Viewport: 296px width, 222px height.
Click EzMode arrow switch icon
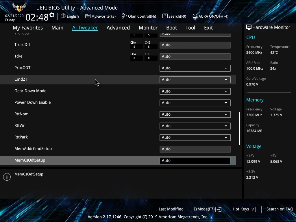[219, 209]
